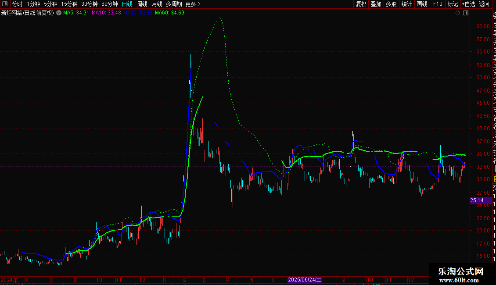
Task: Add stock with +自选 button
Action: [468, 4]
